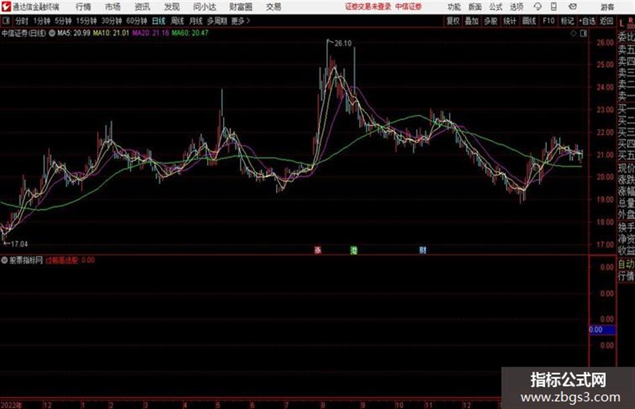This screenshot has height=409, width=635.
Task: Click the 画线 drawing button
Action: (529, 21)
